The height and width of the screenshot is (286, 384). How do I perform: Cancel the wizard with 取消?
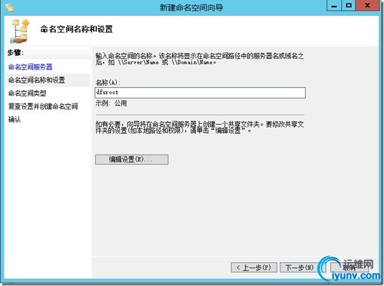coord(349,267)
